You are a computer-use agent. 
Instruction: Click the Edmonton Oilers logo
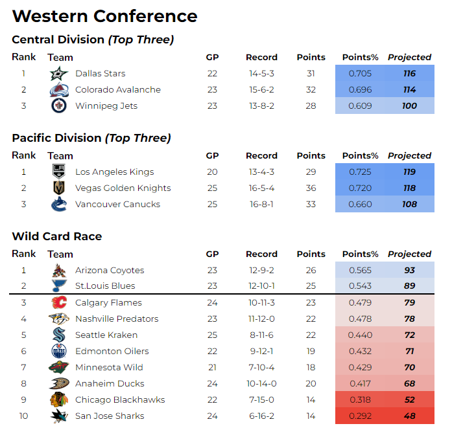59,352
